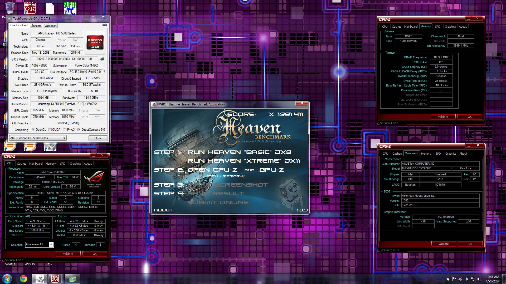This screenshot has height=284, width=506.
Task: Click the GPU-Z title bar icon
Action: point(10,18)
